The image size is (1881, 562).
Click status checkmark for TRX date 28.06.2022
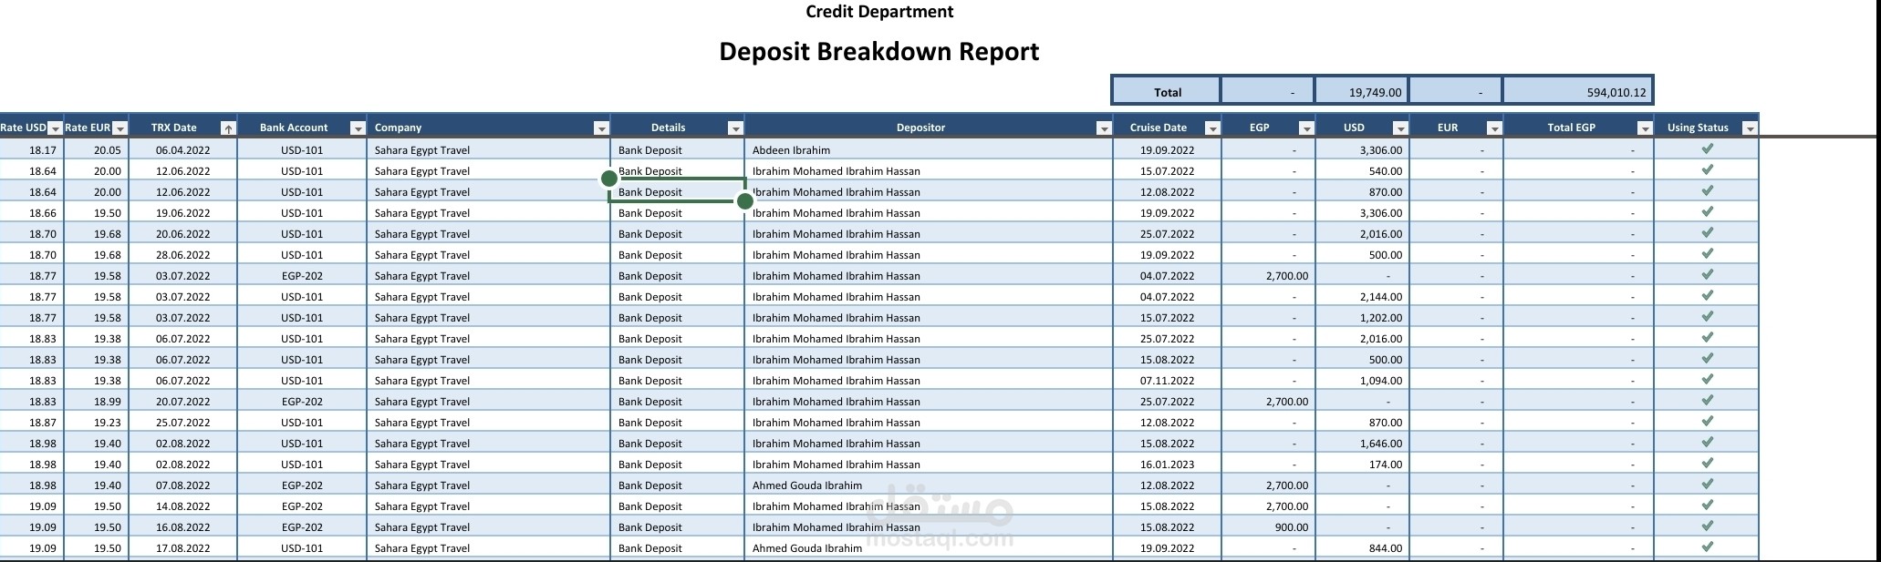[x=1707, y=253]
